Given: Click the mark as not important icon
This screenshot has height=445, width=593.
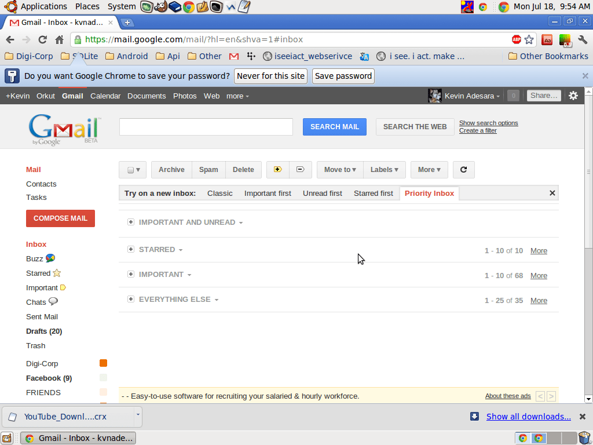Looking at the screenshot, I should pos(301,170).
